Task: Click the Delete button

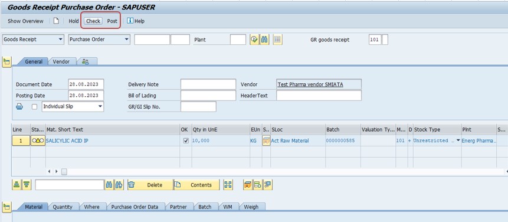Action: [x=150, y=185]
